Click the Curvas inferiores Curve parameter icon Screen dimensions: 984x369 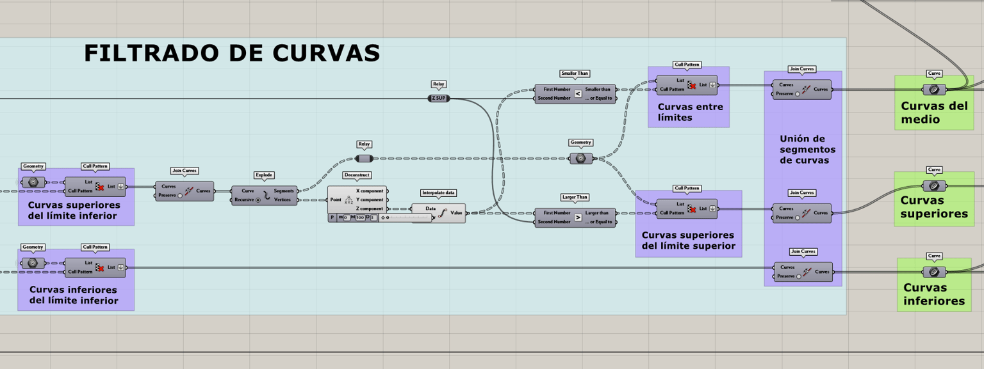pos(933,271)
